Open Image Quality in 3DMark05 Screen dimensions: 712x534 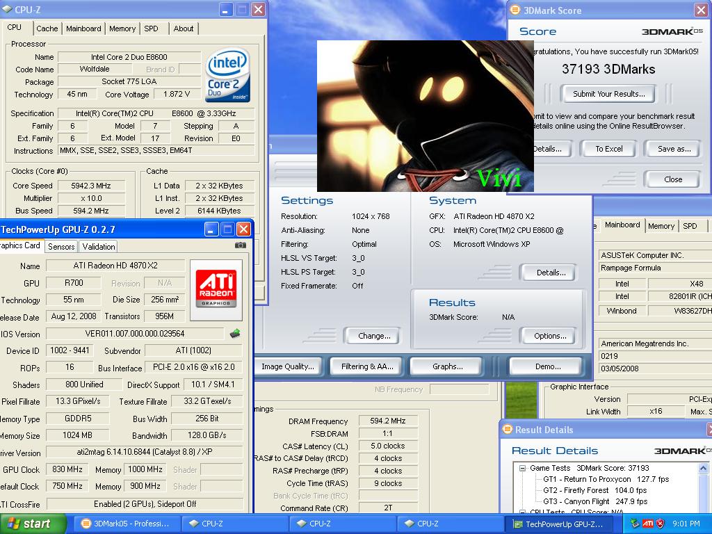[x=288, y=366]
